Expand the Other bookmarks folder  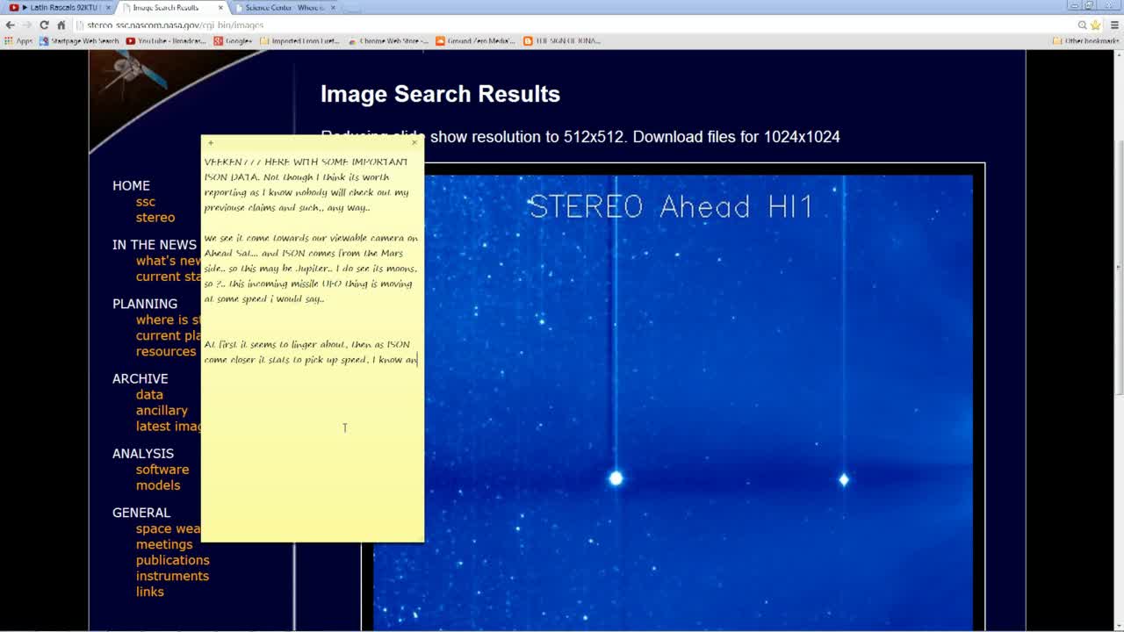(x=1085, y=40)
